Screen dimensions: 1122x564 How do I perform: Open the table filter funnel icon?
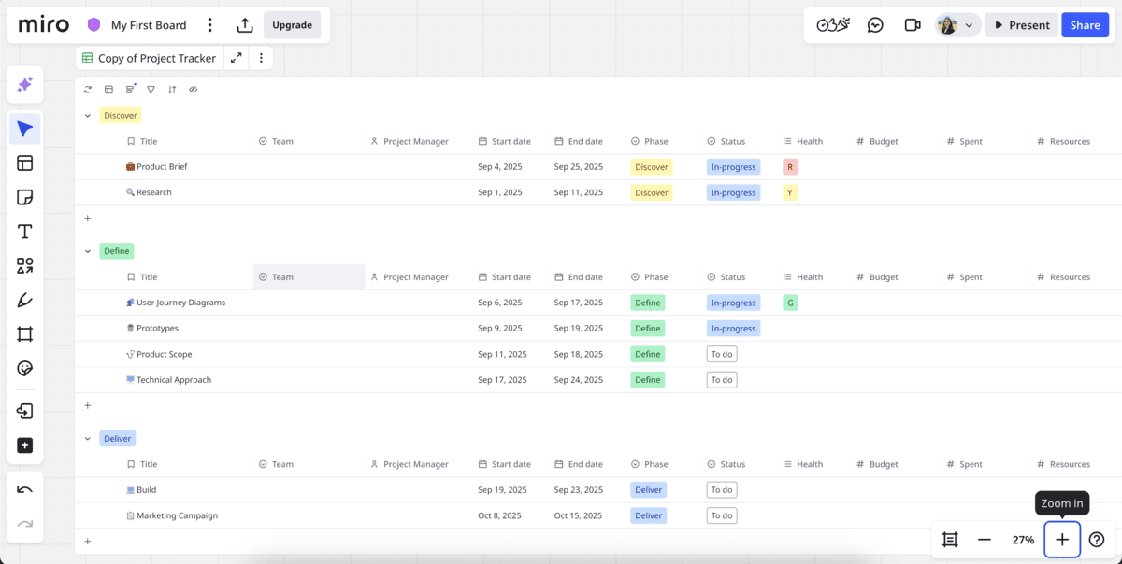pos(151,90)
